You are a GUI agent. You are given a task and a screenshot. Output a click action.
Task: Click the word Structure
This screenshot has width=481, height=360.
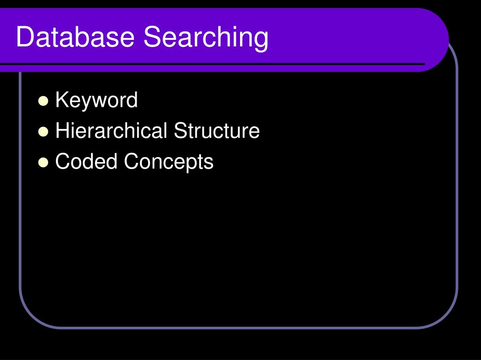pos(217,130)
